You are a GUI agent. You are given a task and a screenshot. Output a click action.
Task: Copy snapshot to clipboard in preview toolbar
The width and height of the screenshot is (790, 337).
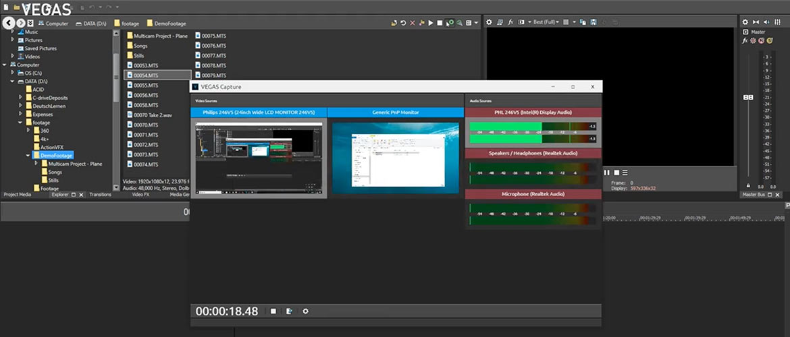click(583, 22)
